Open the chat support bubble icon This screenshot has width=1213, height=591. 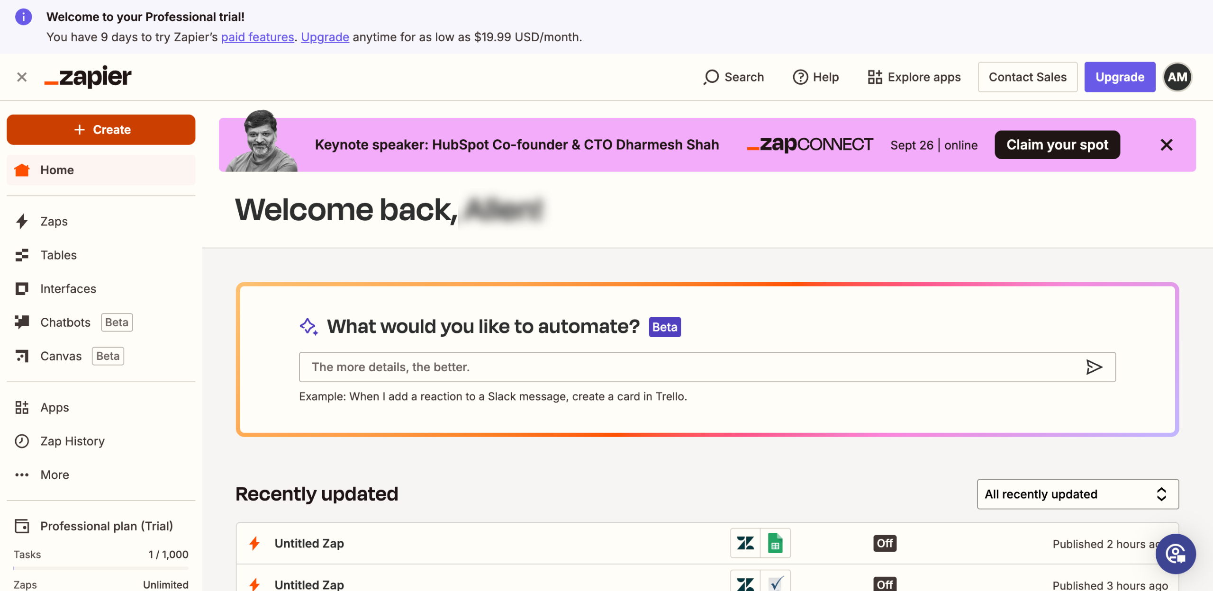[1175, 554]
